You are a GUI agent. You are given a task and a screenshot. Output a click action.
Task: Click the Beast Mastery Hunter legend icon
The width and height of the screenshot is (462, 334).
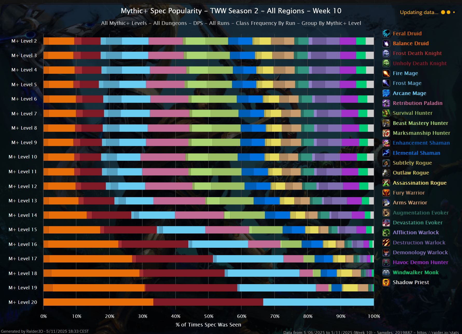[386, 123]
